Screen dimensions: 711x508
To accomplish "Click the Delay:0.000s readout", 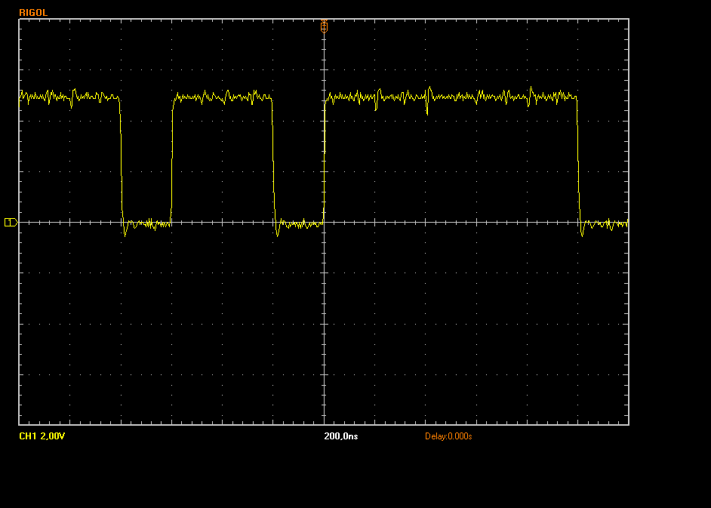I will [x=448, y=436].
